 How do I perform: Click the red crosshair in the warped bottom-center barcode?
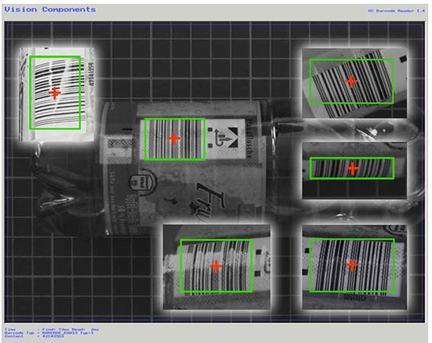[216, 266]
